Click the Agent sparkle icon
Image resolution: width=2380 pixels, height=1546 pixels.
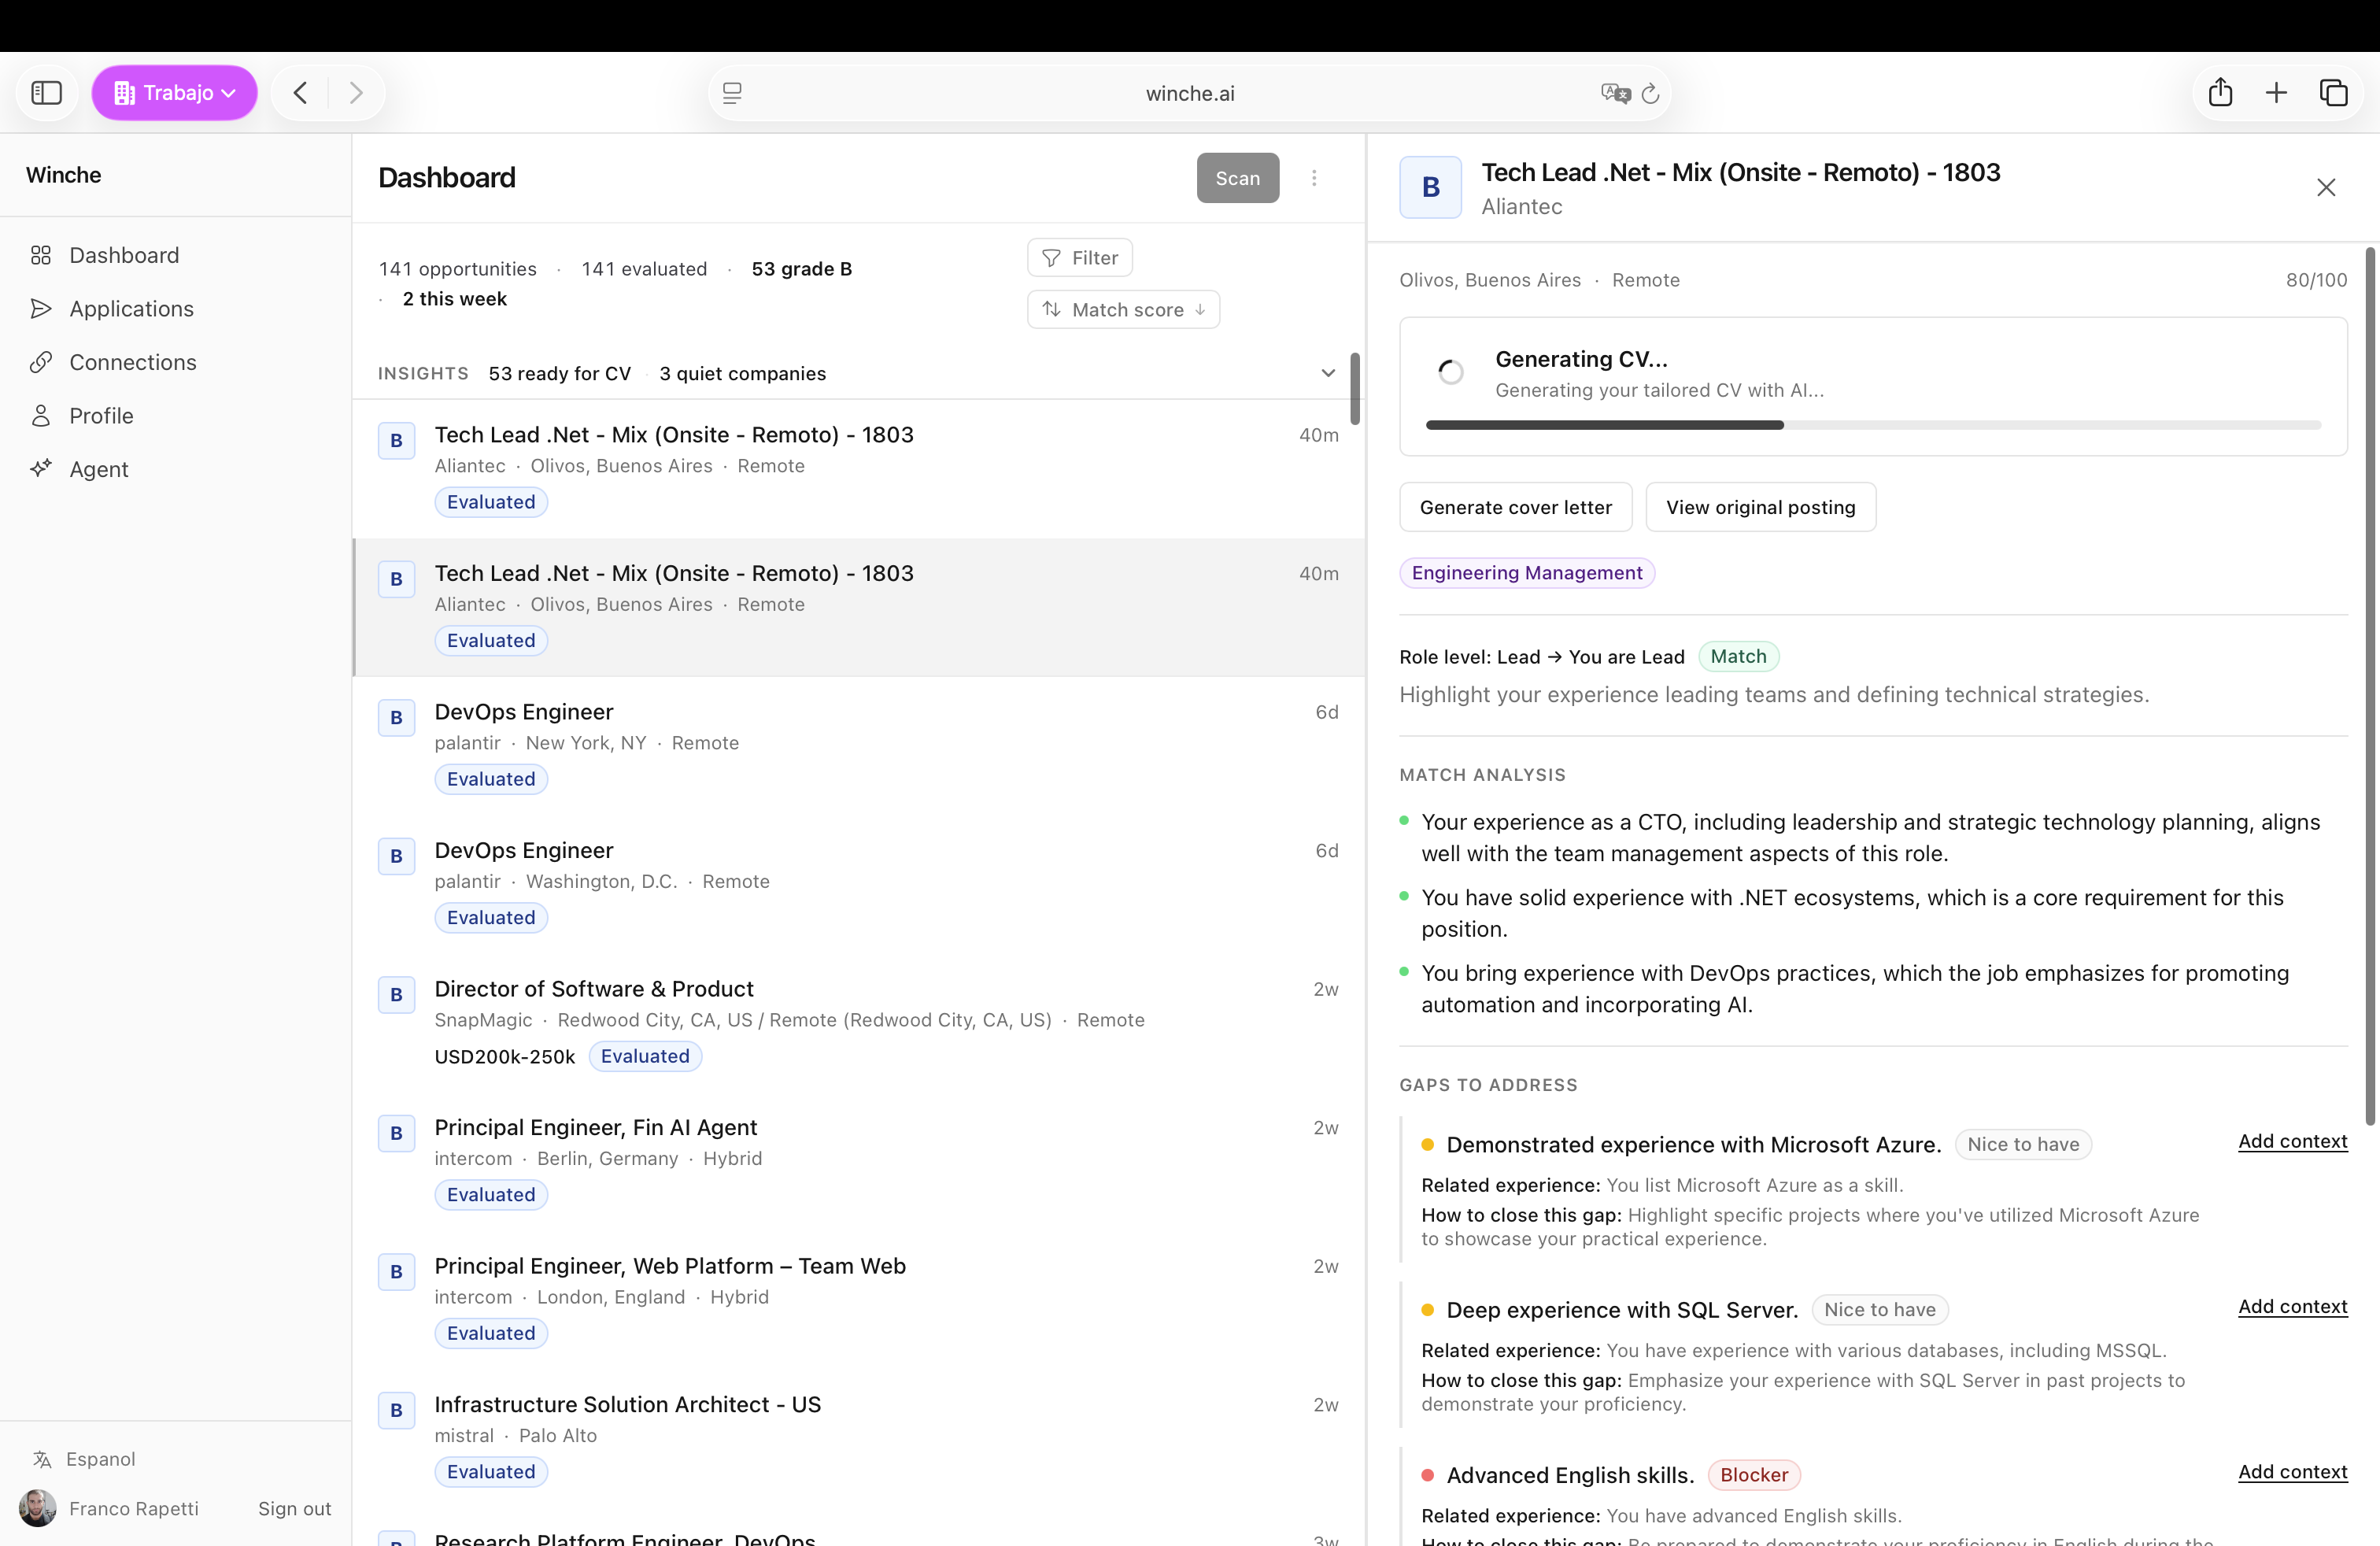click(x=41, y=469)
